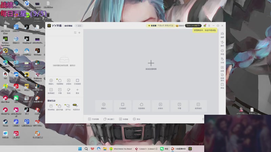Open expressions (表情) in right sidebar

pyautogui.click(x=222, y=52)
